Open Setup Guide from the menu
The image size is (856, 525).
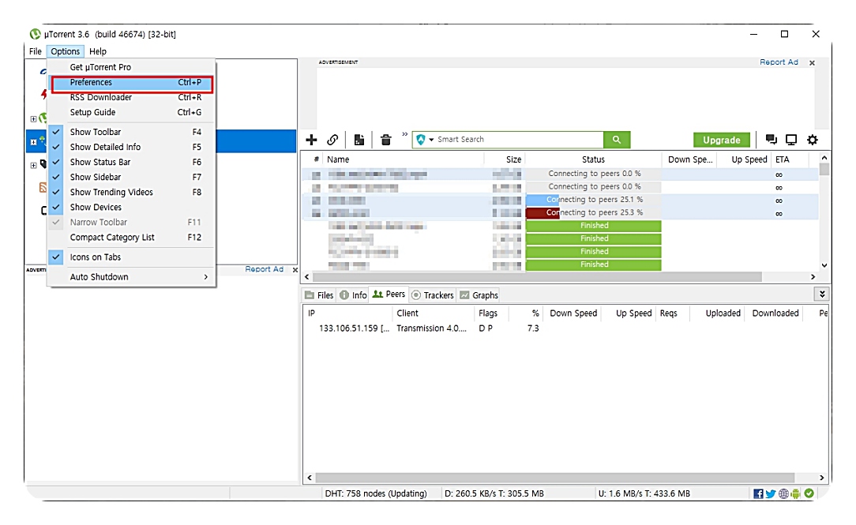click(x=131, y=112)
